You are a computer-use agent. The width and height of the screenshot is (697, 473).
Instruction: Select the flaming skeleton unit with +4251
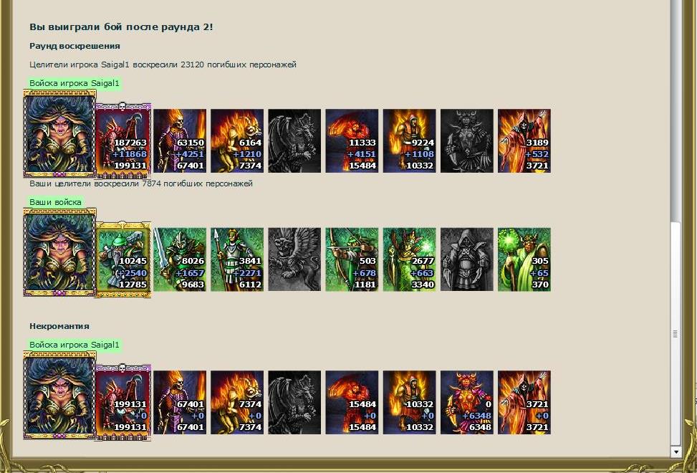(180, 140)
